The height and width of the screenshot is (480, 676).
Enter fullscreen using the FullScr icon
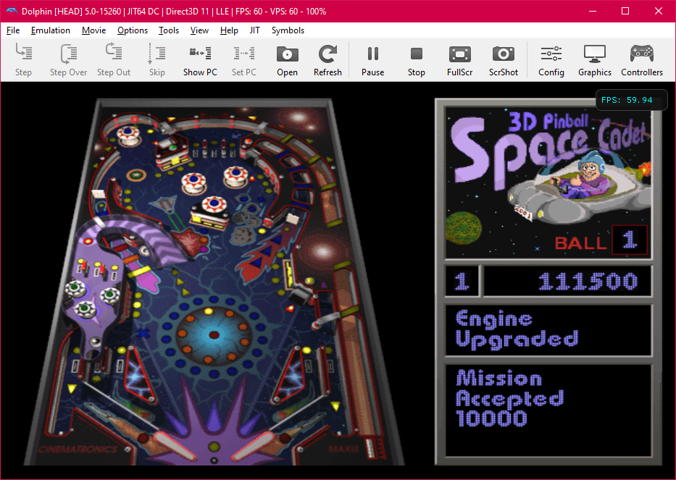pyautogui.click(x=460, y=54)
